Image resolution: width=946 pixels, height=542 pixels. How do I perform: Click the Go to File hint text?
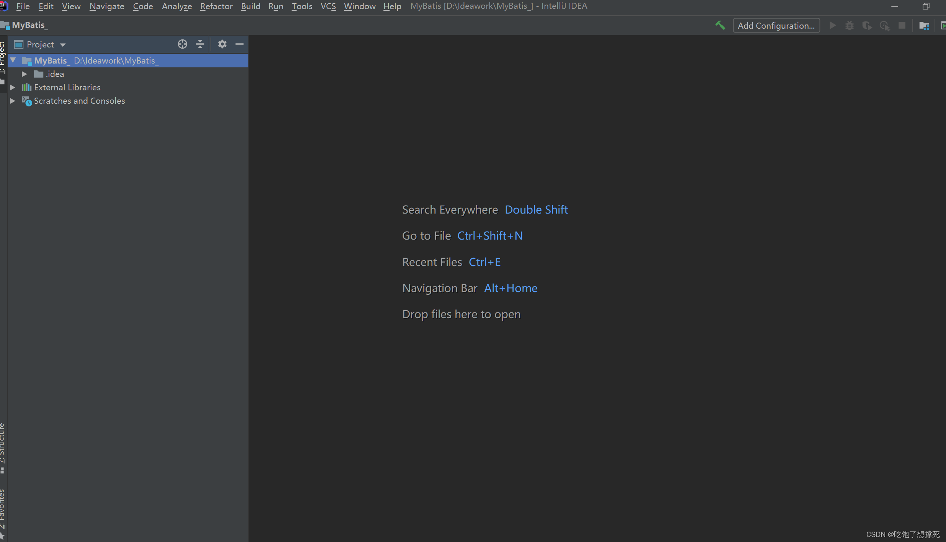click(x=426, y=235)
